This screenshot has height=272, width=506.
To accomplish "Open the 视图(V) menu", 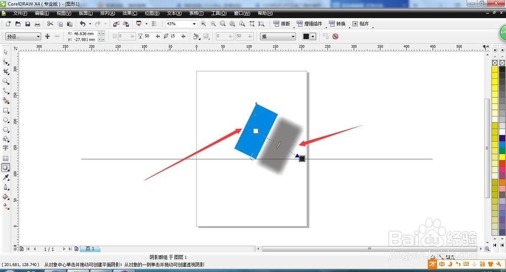I will pos(64,13).
